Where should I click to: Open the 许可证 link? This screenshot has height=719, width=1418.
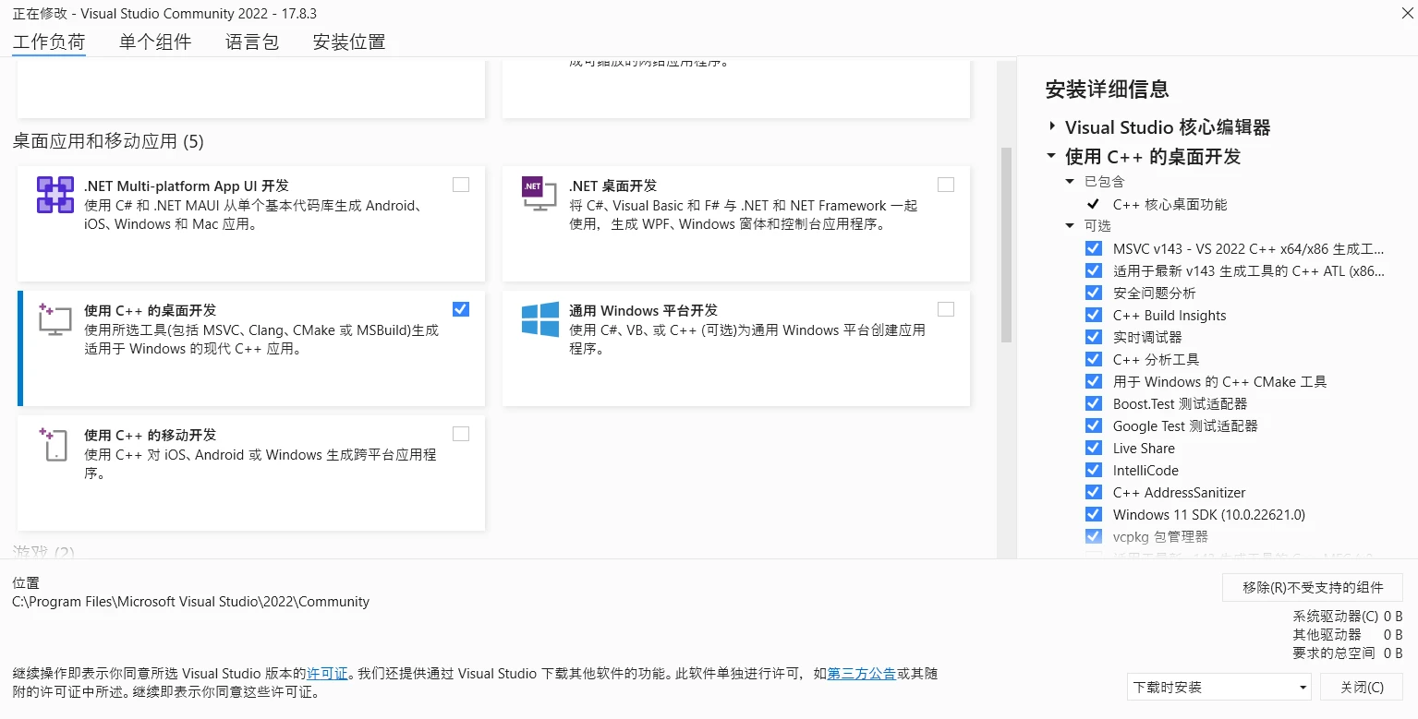tap(327, 674)
